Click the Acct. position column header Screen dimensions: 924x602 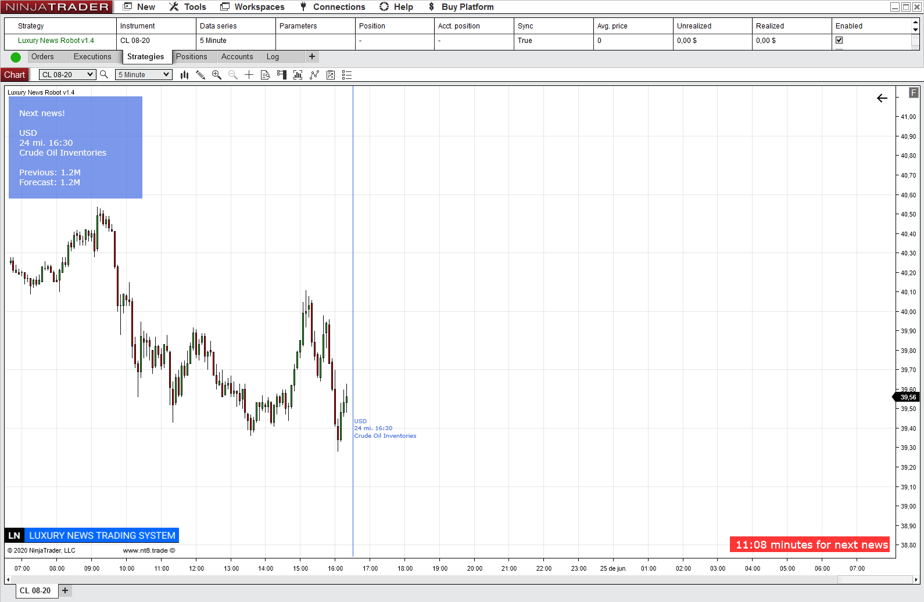coord(474,26)
